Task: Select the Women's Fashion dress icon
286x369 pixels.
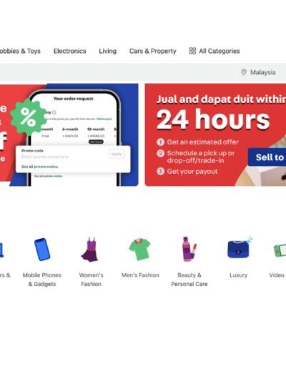Action: pyautogui.click(x=89, y=250)
